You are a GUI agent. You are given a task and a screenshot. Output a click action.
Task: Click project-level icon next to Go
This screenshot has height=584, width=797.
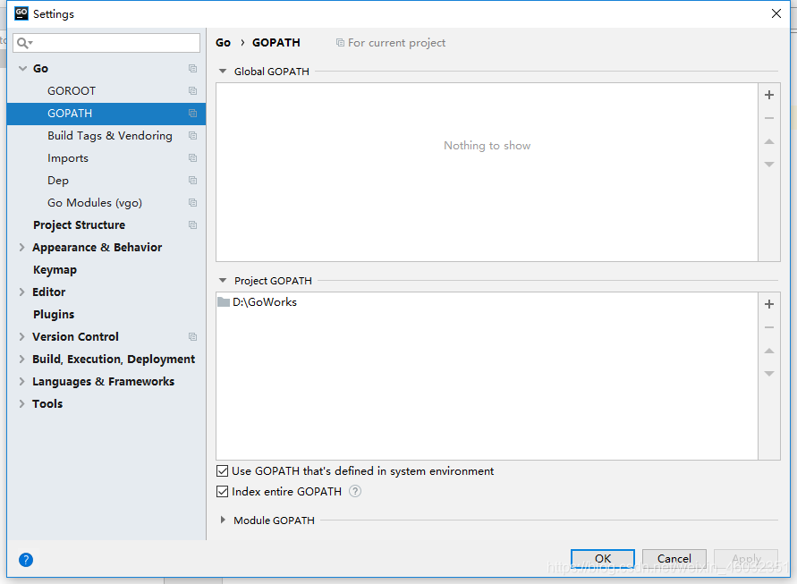point(192,69)
